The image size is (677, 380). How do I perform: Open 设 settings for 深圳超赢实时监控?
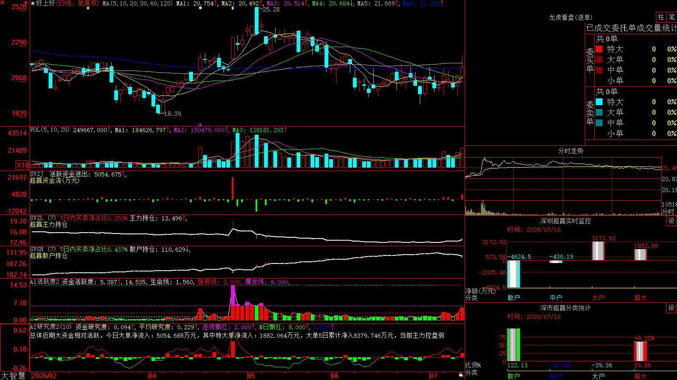(x=671, y=221)
